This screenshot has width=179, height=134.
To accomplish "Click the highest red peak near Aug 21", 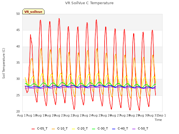I will [x=59, y=18].
